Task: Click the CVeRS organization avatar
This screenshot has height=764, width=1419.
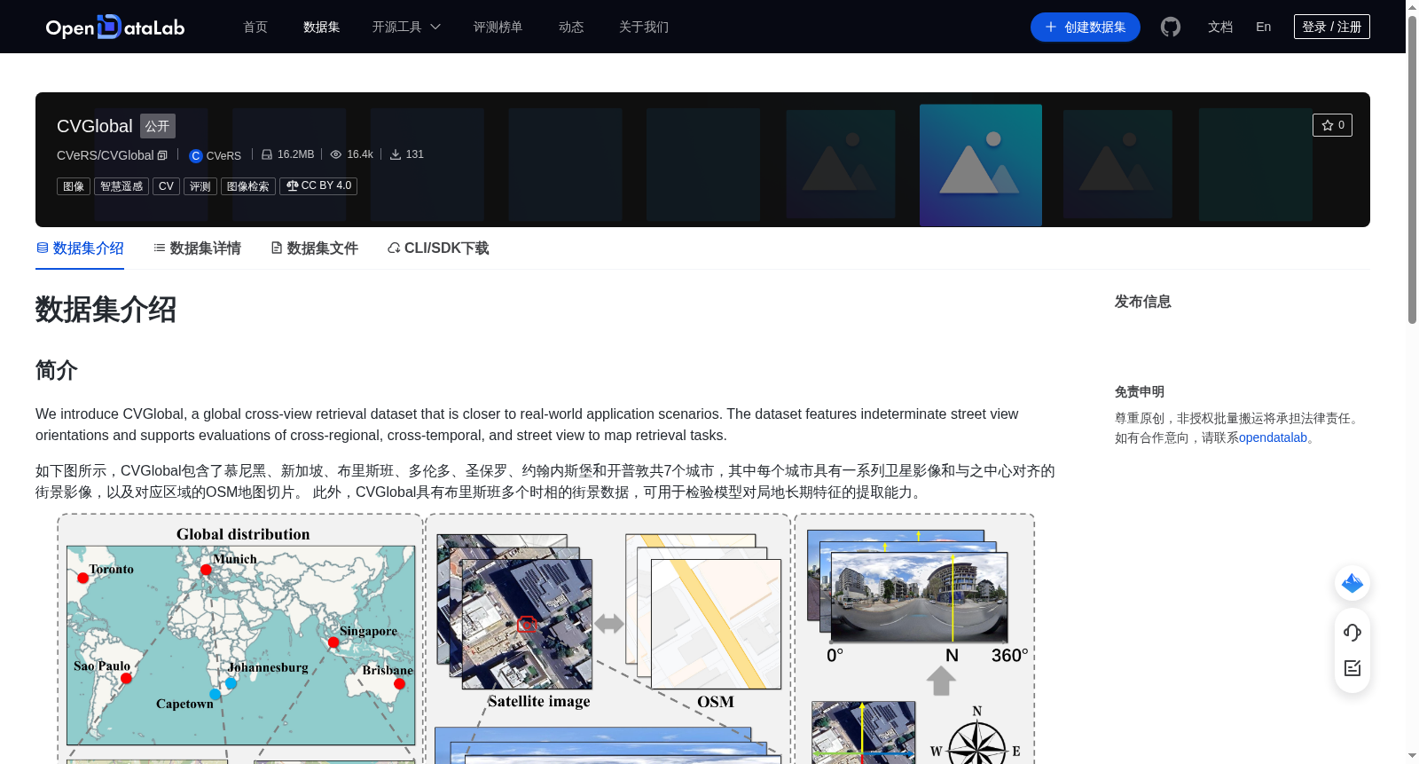Action: coord(196,155)
